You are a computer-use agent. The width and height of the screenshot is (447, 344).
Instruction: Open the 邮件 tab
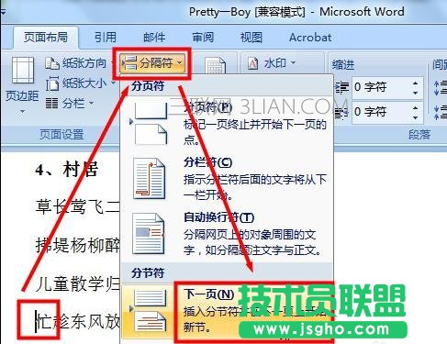(x=154, y=38)
